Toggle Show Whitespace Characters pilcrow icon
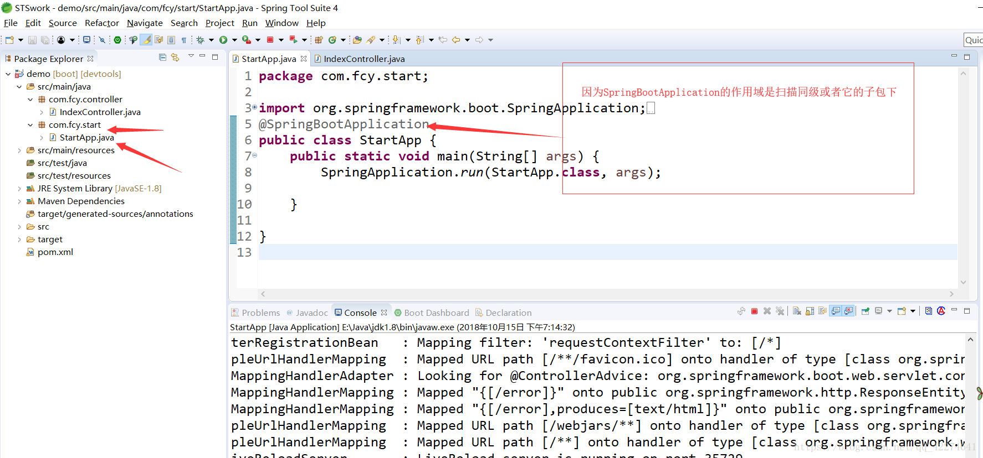The height and width of the screenshot is (458, 983). pyautogui.click(x=184, y=40)
